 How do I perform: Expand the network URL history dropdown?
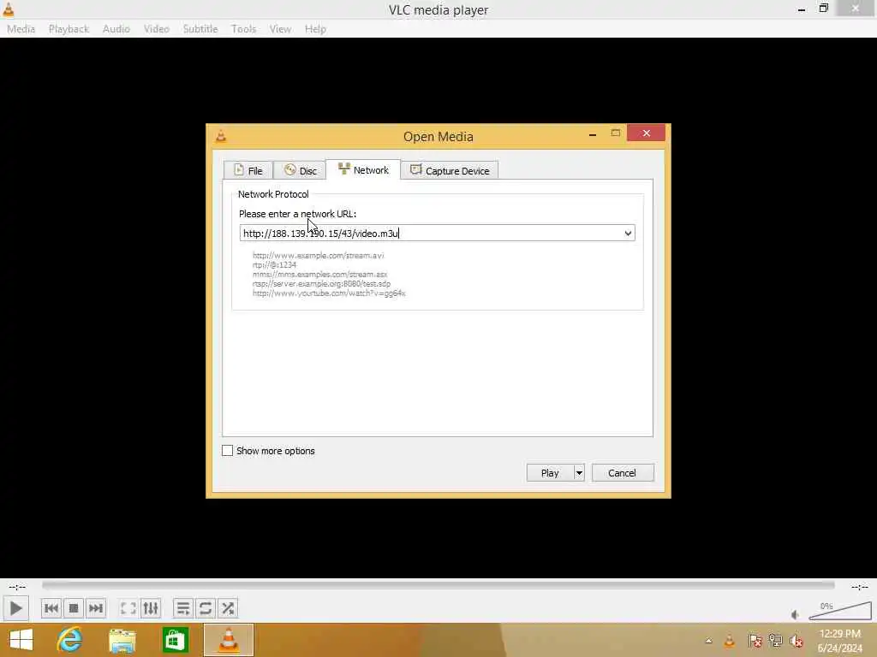pyautogui.click(x=628, y=233)
